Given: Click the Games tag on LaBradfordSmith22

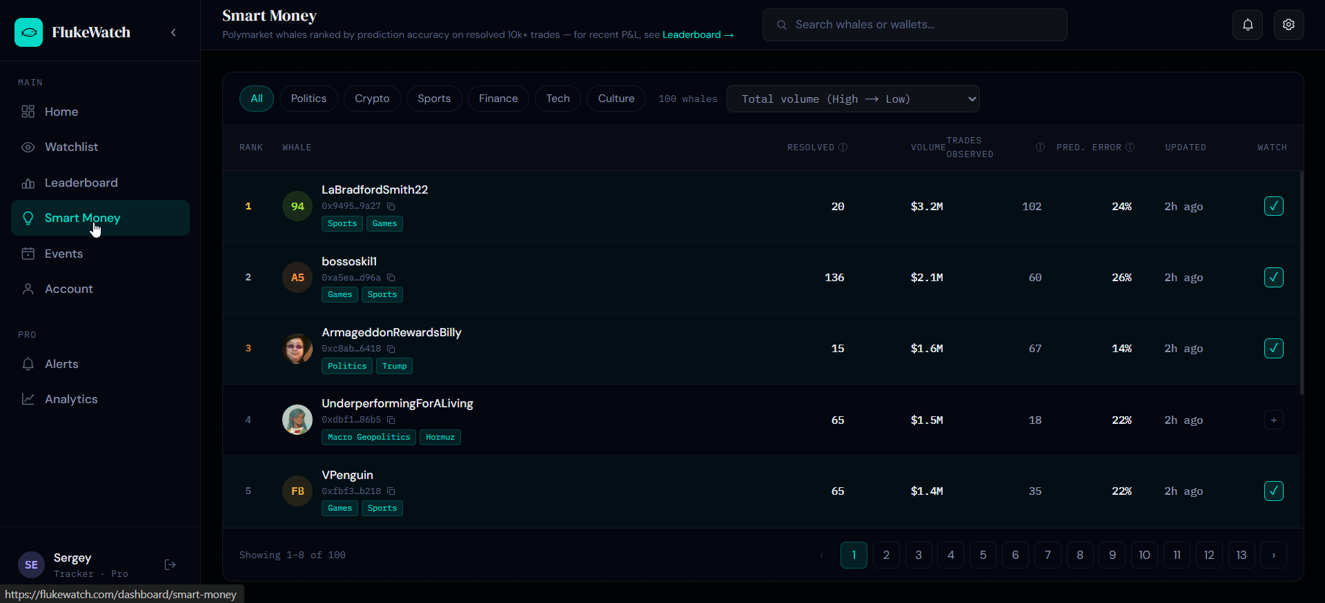Looking at the screenshot, I should 384,223.
